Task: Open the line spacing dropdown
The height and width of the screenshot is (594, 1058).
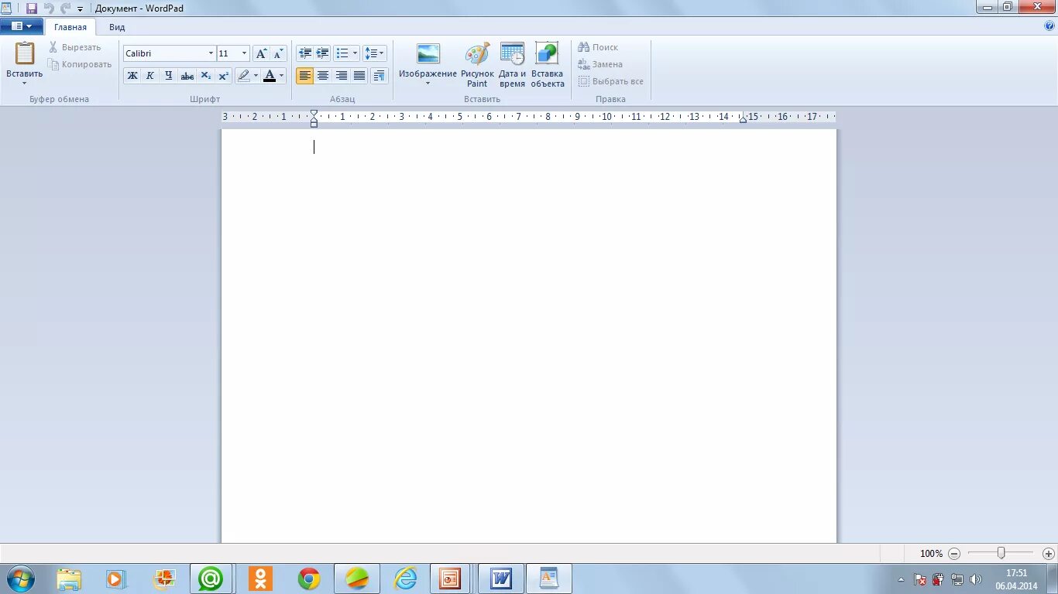Action: pos(375,53)
